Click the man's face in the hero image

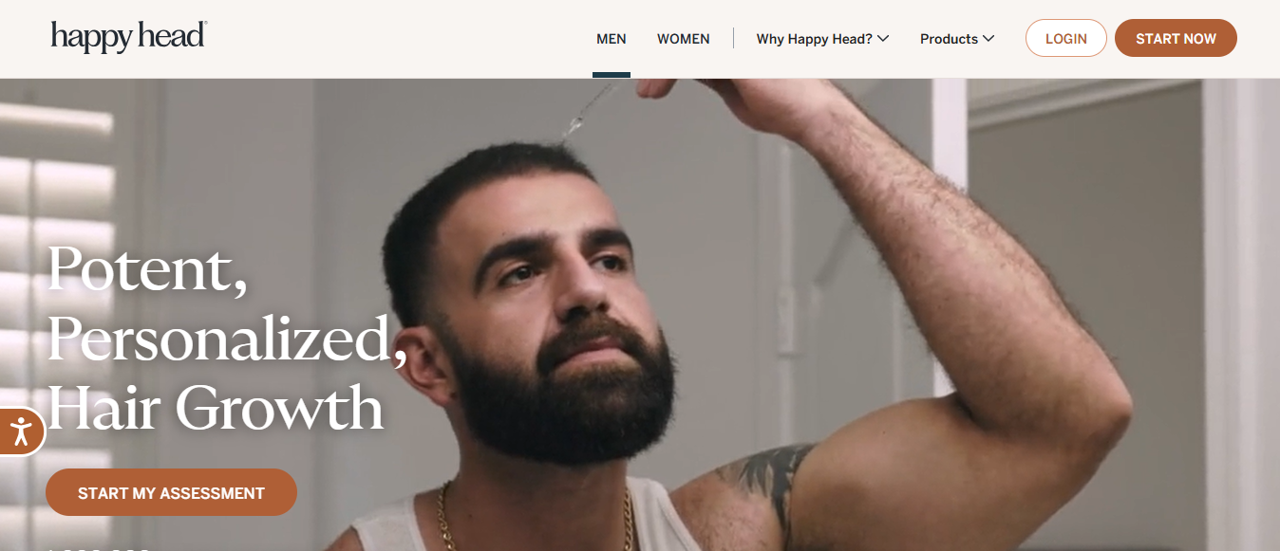click(x=562, y=285)
